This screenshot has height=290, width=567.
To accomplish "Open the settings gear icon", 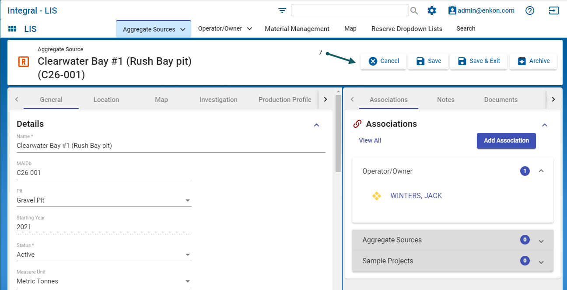I will tap(432, 10).
